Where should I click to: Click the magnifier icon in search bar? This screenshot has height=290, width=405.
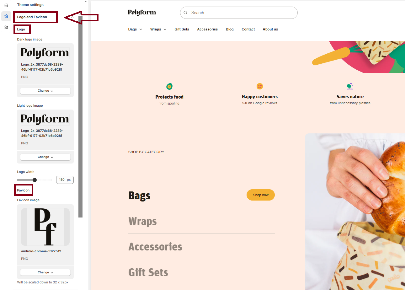(185, 13)
